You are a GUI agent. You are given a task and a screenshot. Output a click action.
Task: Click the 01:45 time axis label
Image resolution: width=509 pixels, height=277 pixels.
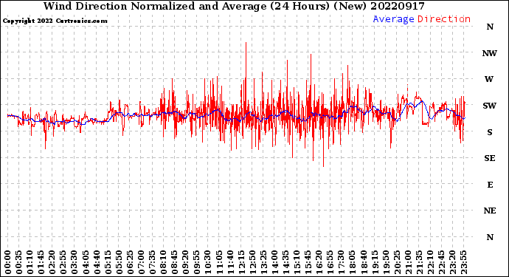click(x=41, y=262)
